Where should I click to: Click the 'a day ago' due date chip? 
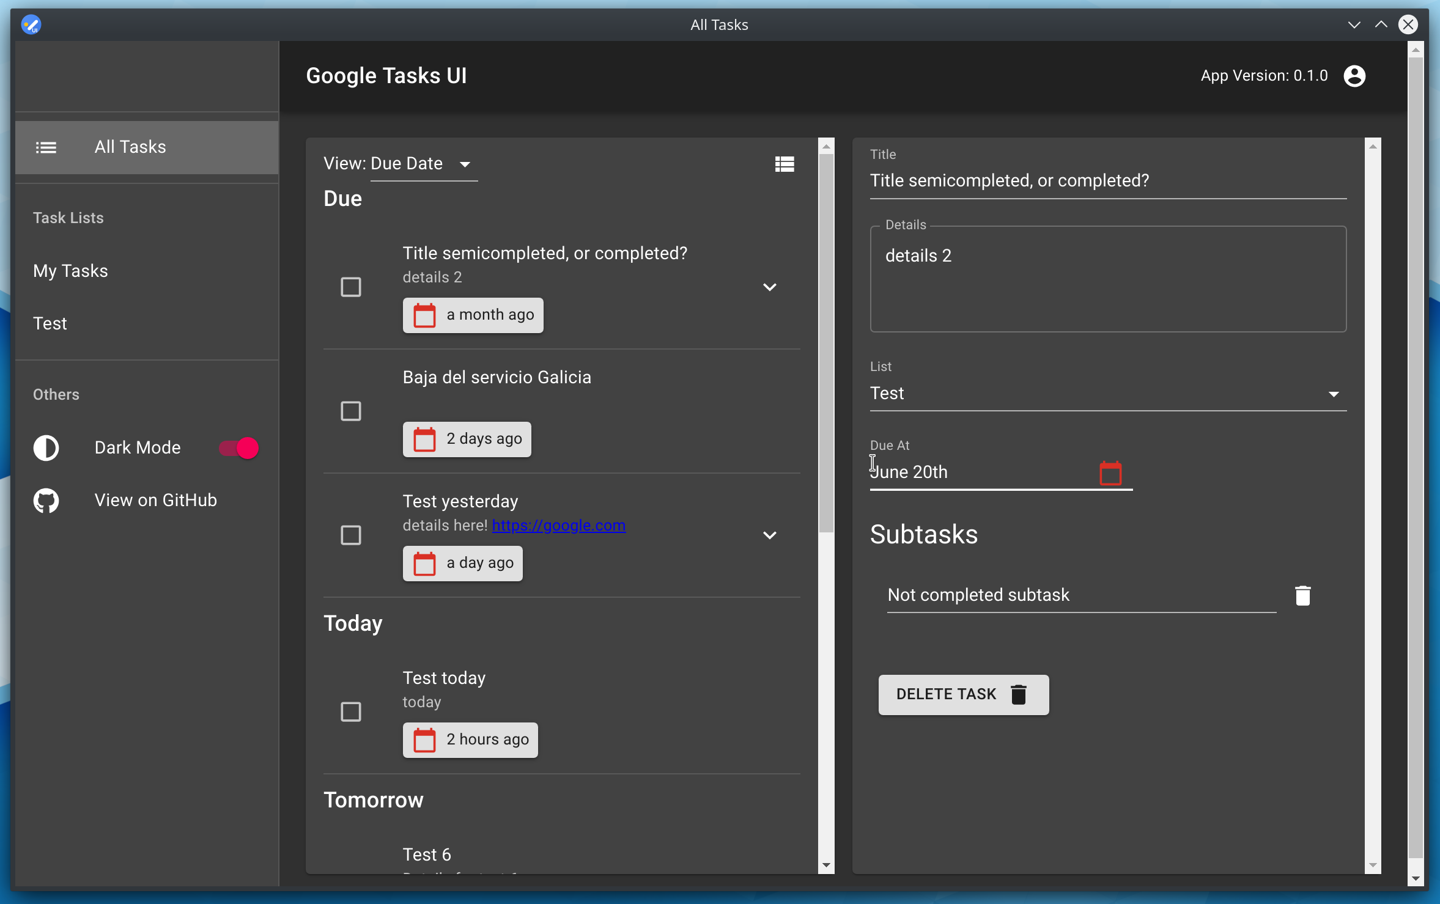coord(462,564)
